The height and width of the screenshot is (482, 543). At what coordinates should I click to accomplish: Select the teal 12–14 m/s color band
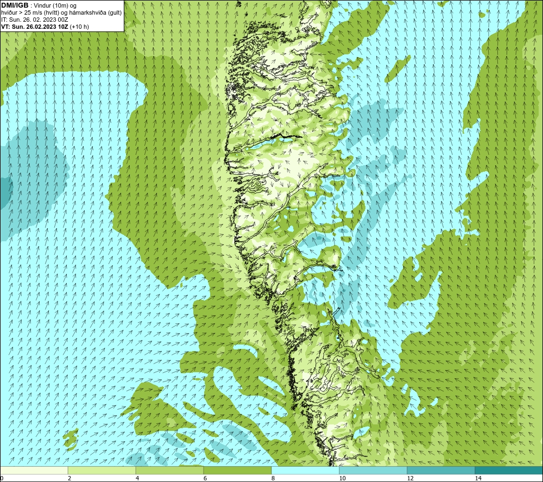coord(441,470)
